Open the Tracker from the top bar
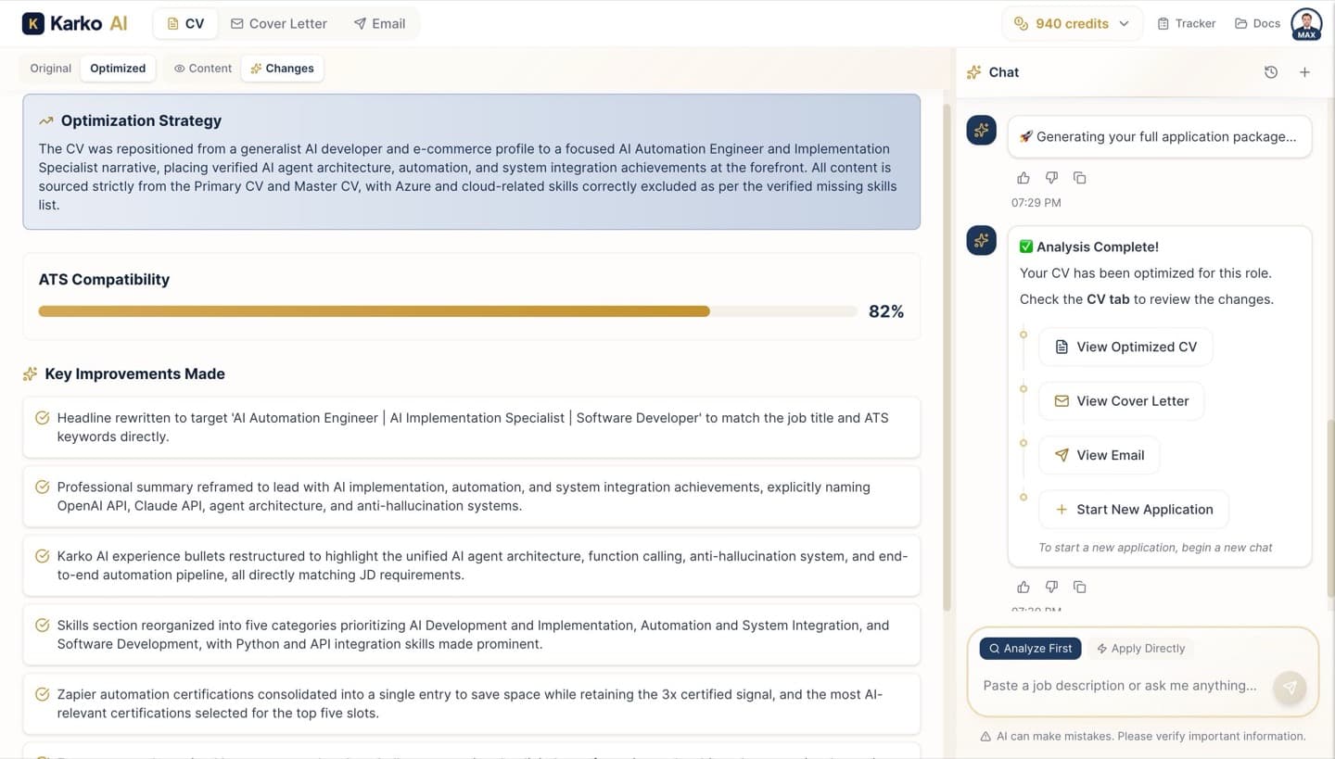 click(x=1187, y=23)
